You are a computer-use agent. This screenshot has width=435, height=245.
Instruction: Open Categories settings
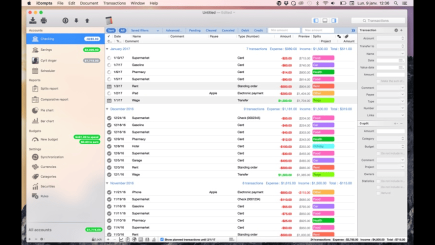pos(65,176)
